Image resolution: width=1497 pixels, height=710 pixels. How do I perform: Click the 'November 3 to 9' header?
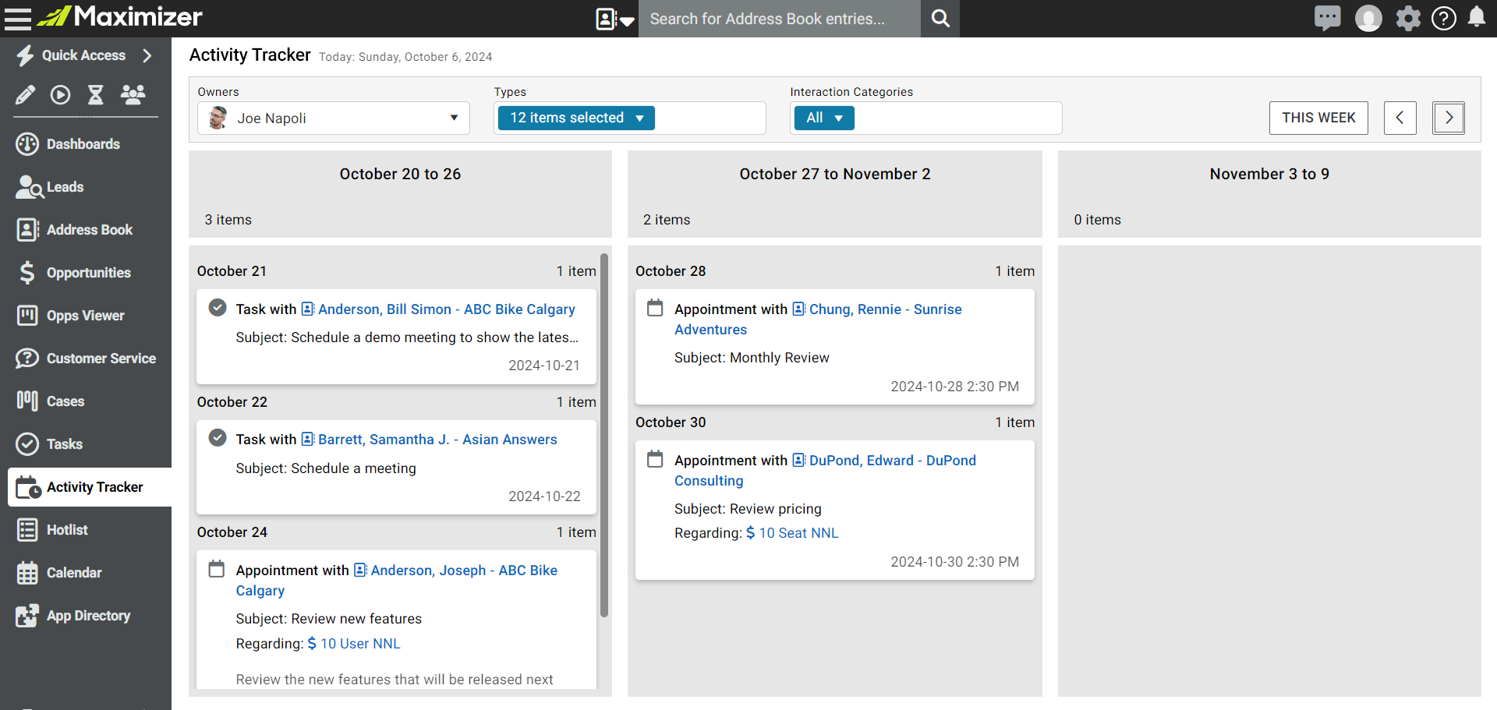pyautogui.click(x=1269, y=174)
